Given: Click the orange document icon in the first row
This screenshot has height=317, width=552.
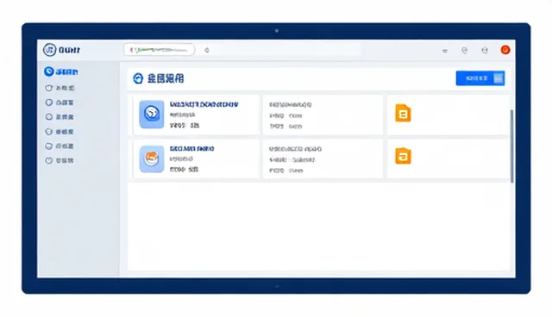Looking at the screenshot, I should click(403, 113).
